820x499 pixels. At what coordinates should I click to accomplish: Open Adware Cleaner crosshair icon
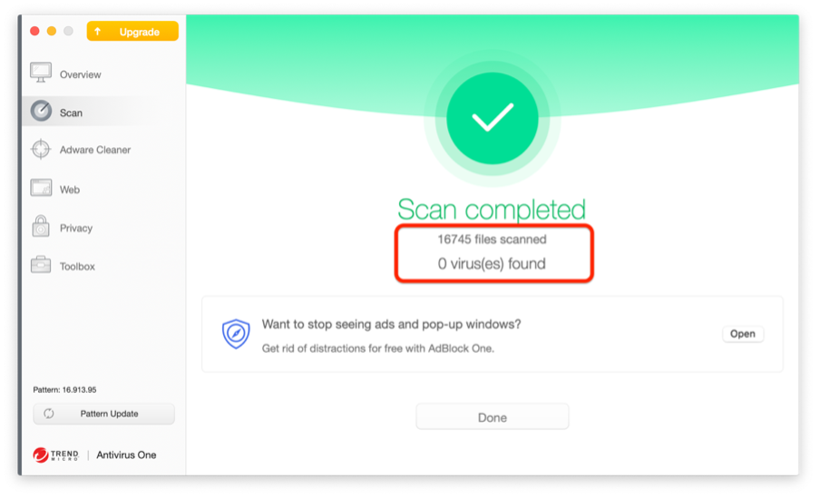(x=41, y=149)
